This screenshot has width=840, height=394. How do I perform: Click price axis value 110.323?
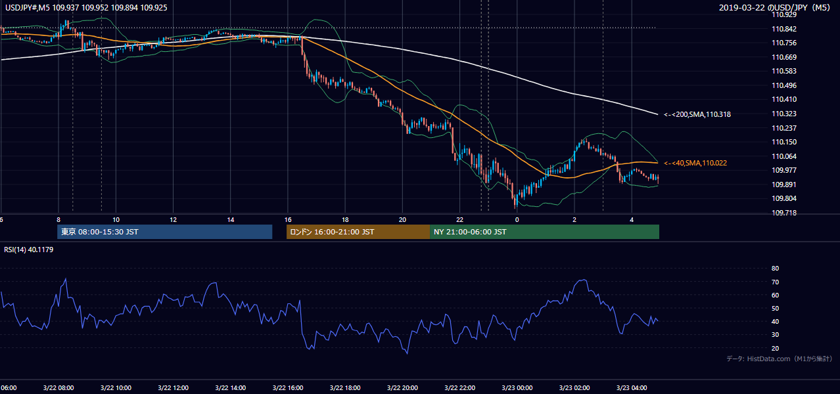(783, 114)
